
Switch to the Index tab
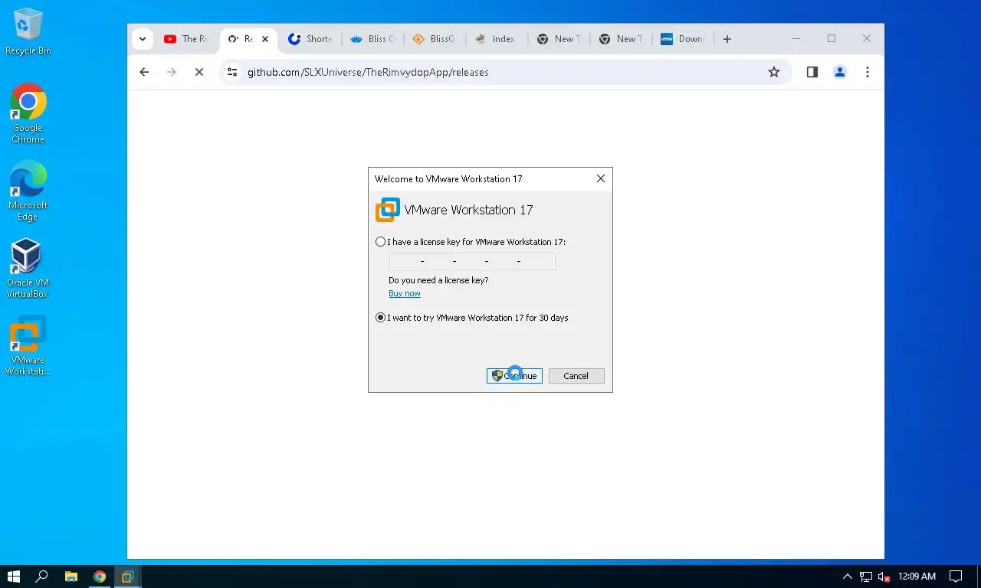pyautogui.click(x=497, y=39)
